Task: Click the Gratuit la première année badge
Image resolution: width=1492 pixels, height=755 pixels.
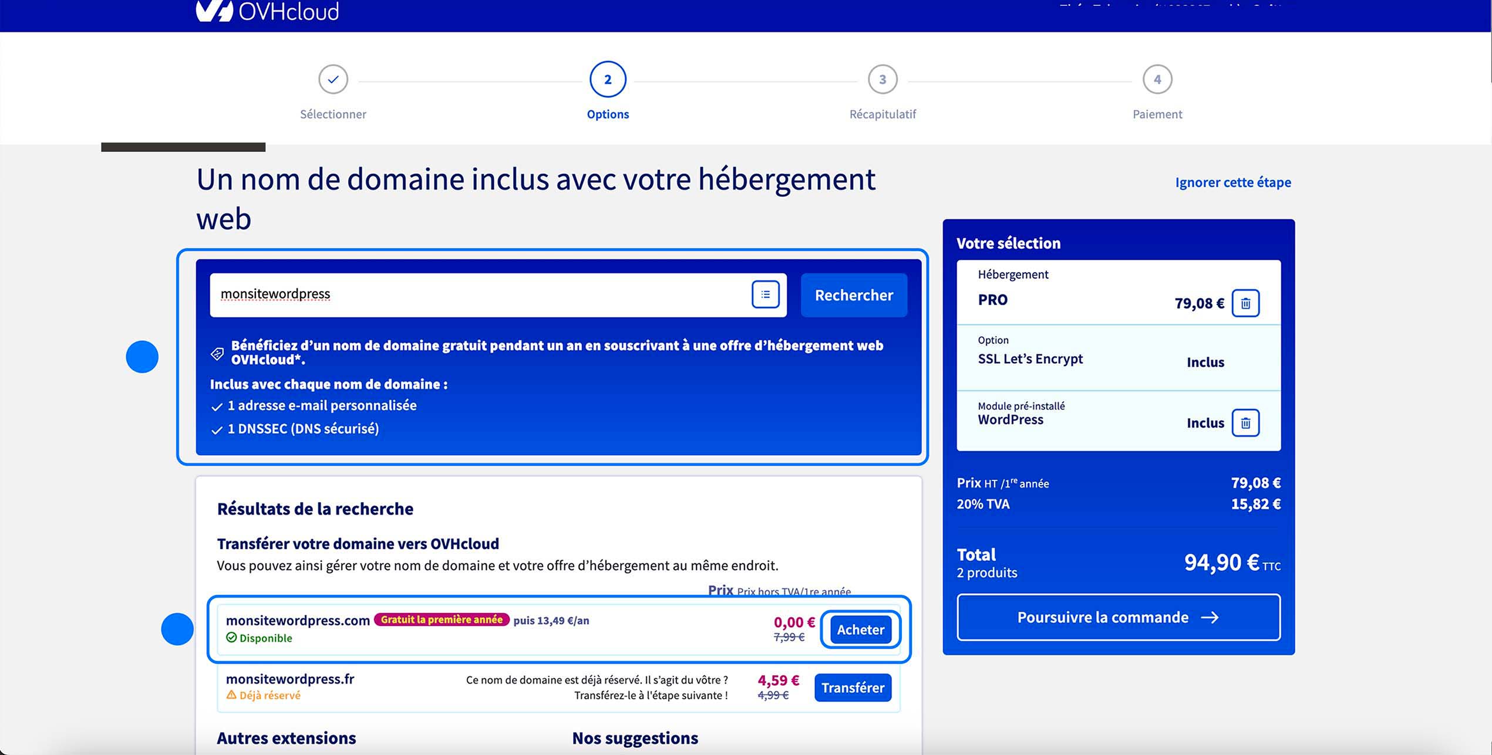Action: coord(442,620)
